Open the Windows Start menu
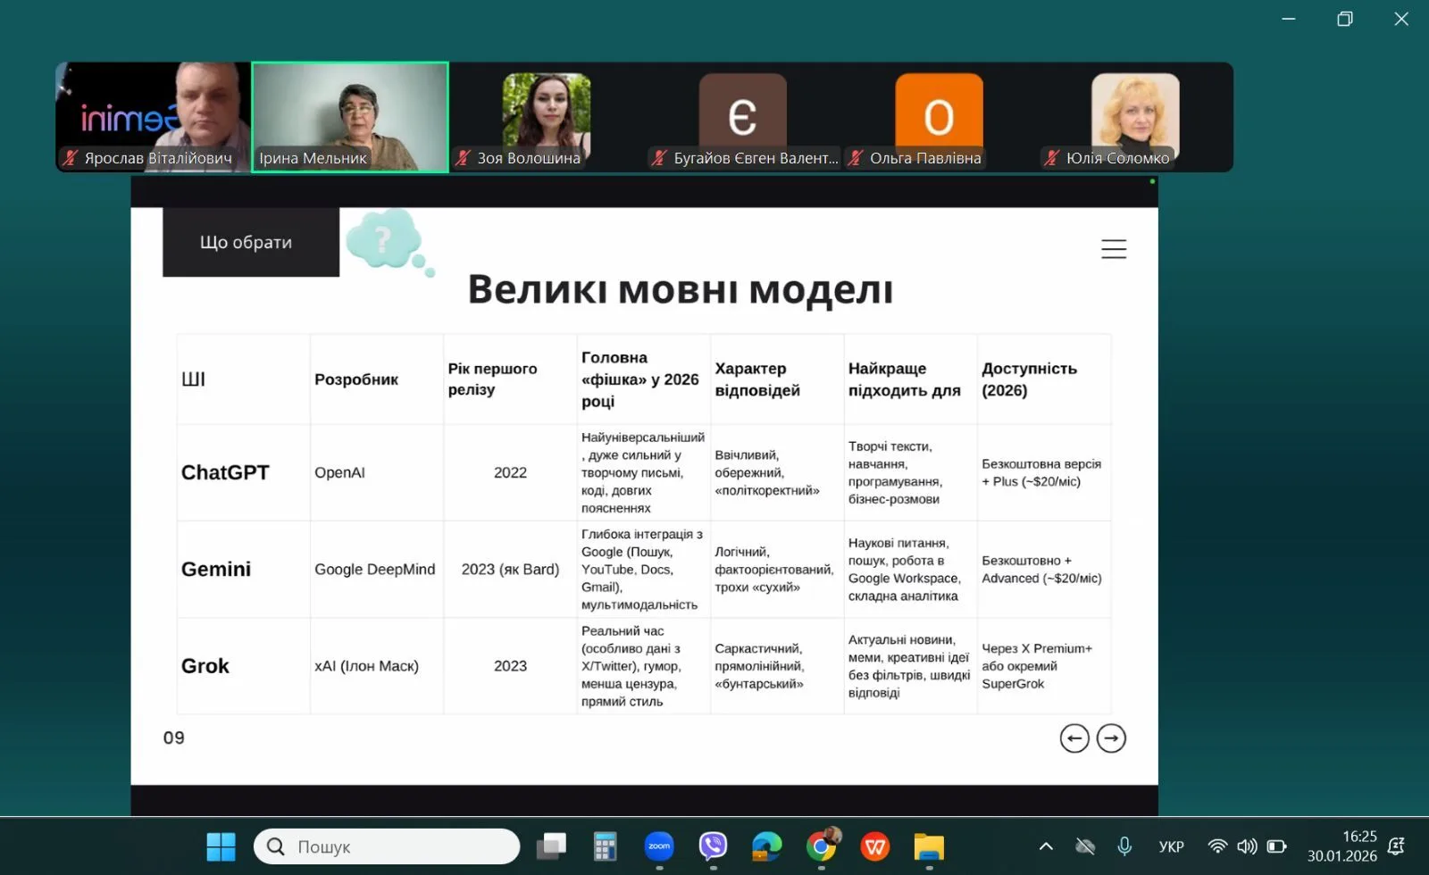The height and width of the screenshot is (875, 1429). (221, 846)
